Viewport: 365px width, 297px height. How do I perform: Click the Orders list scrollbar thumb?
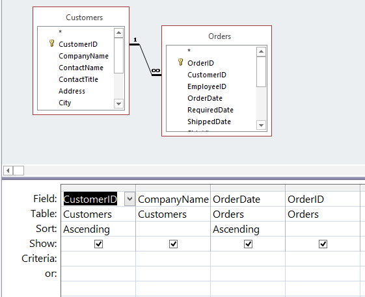pos(261,71)
